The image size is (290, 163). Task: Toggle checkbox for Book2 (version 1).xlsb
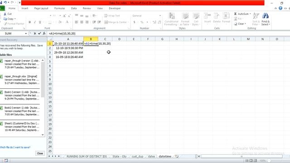(1, 108)
